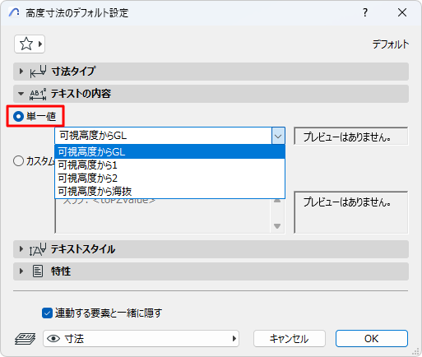
Task: Toggle 連動する要素と一緒に隠す checkbox
Action: (47, 313)
